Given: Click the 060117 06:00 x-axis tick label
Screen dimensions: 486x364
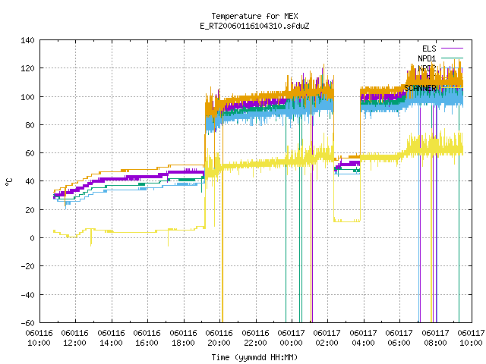Looking at the screenshot, I should coord(399,338).
